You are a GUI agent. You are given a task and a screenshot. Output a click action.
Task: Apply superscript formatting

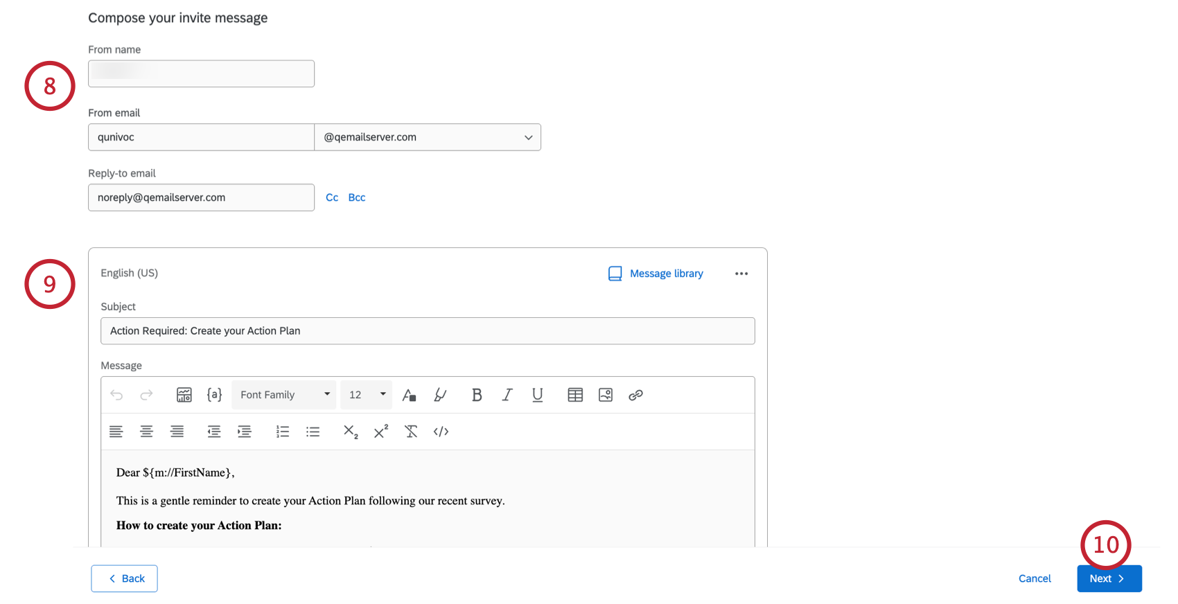[381, 432]
